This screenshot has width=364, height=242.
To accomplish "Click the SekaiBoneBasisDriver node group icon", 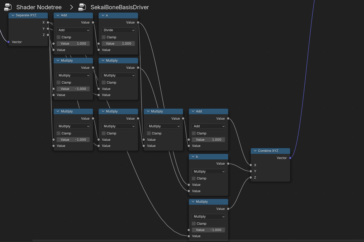I will click(x=82, y=7).
